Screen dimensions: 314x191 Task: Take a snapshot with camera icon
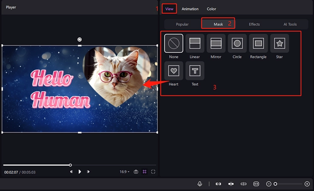tap(136, 171)
